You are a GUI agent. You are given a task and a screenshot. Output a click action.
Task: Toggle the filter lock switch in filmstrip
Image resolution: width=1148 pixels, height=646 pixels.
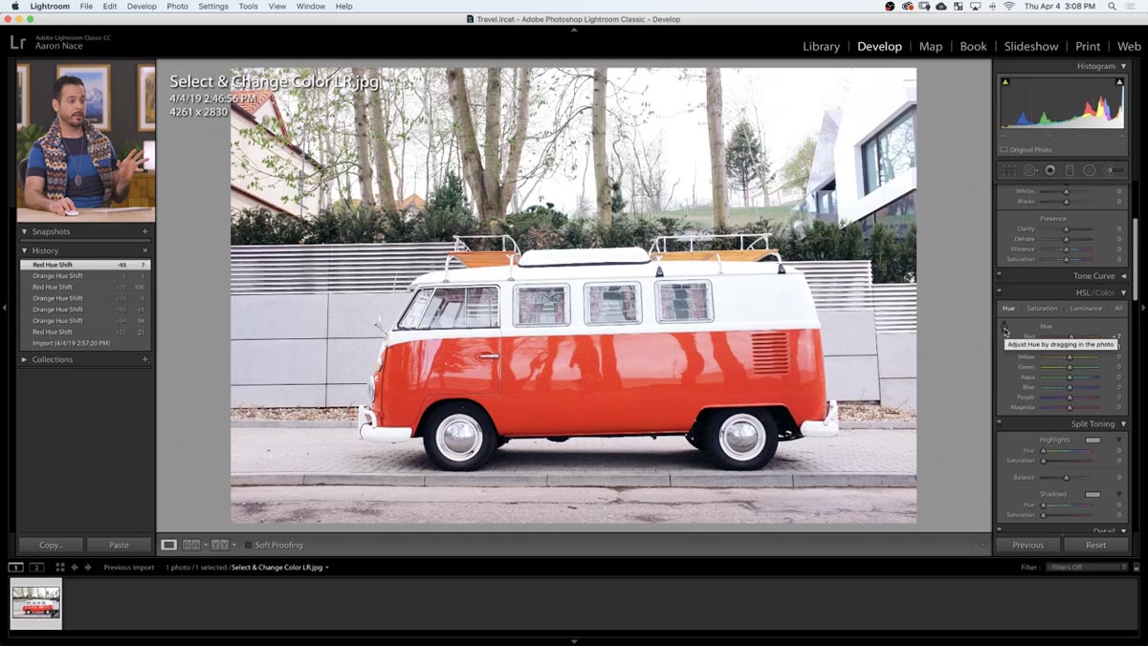1137,568
